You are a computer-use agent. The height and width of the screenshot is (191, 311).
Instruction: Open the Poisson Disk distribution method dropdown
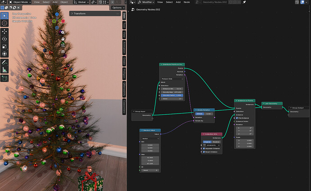click(x=172, y=79)
